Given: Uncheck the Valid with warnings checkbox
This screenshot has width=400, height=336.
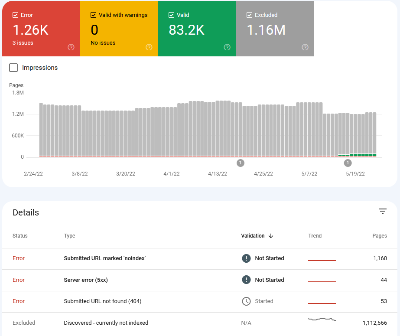Looking at the screenshot, I should click(93, 15).
